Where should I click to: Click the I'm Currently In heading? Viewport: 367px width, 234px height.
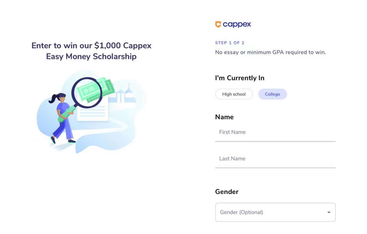(x=240, y=78)
